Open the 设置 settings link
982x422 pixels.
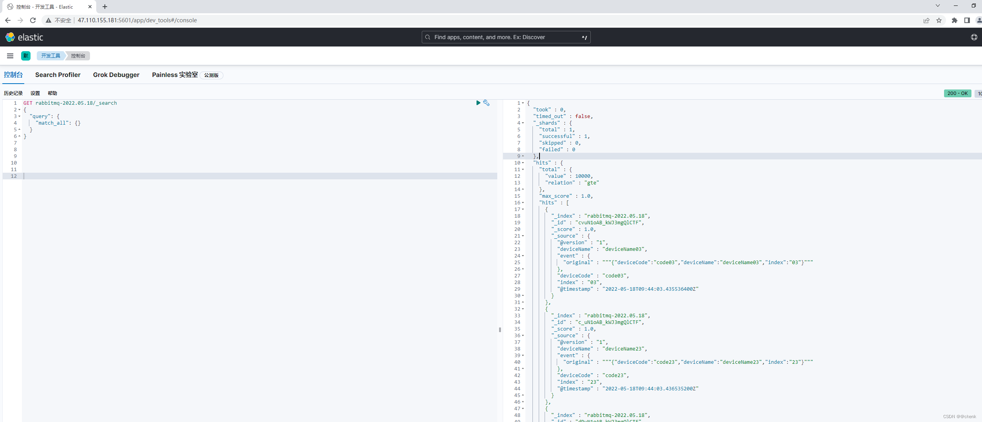tap(35, 93)
